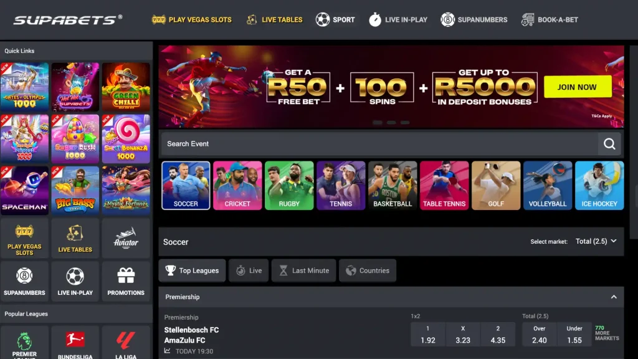This screenshot has width=638, height=359.
Task: Collapse the Premiership section chevron
Action: pos(614,297)
